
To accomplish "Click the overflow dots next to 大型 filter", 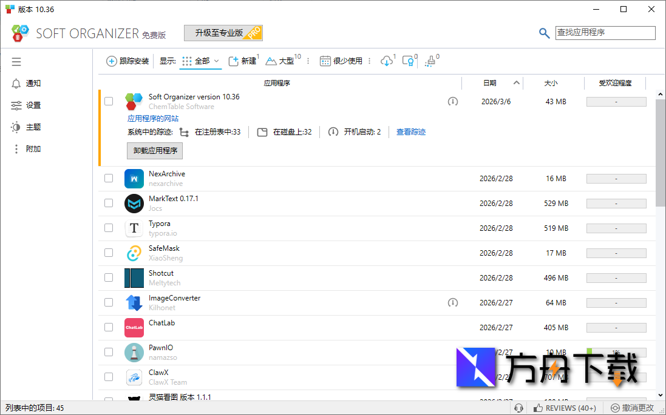I will point(308,61).
